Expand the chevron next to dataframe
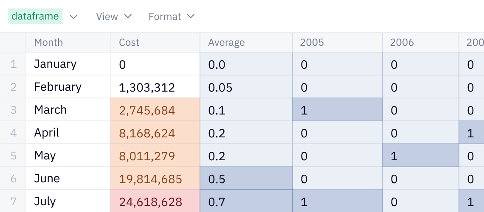Viewport: 484px width, 212px height. point(73,17)
